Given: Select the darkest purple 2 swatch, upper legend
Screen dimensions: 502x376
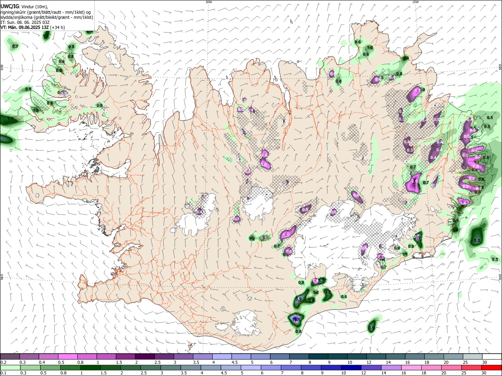Looking at the screenshot, I should click(145, 356).
